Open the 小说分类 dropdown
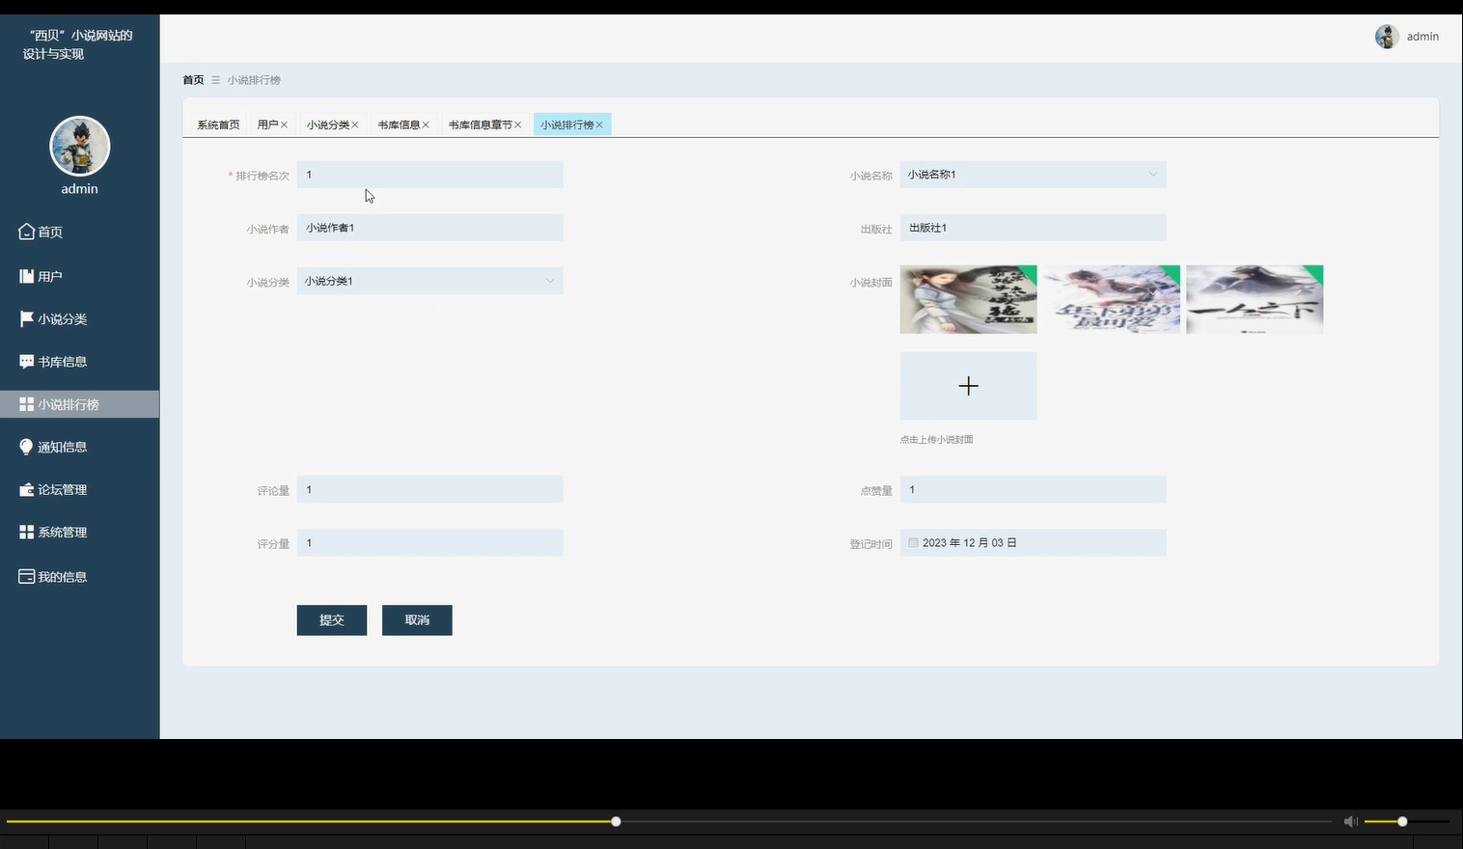1463x849 pixels. [x=429, y=281]
